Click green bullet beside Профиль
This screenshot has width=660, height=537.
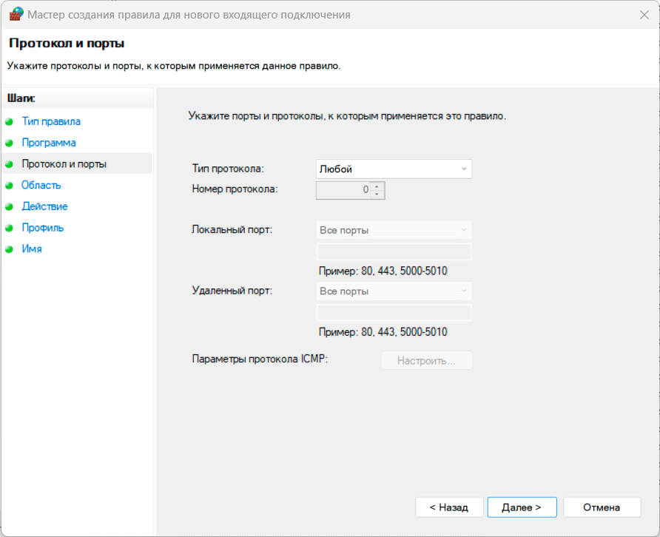point(9,229)
